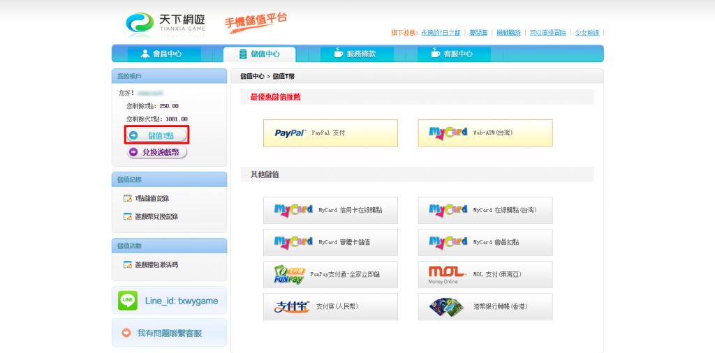Open the 永遠的7日之都 game link
The width and height of the screenshot is (715, 353).
click(x=441, y=33)
